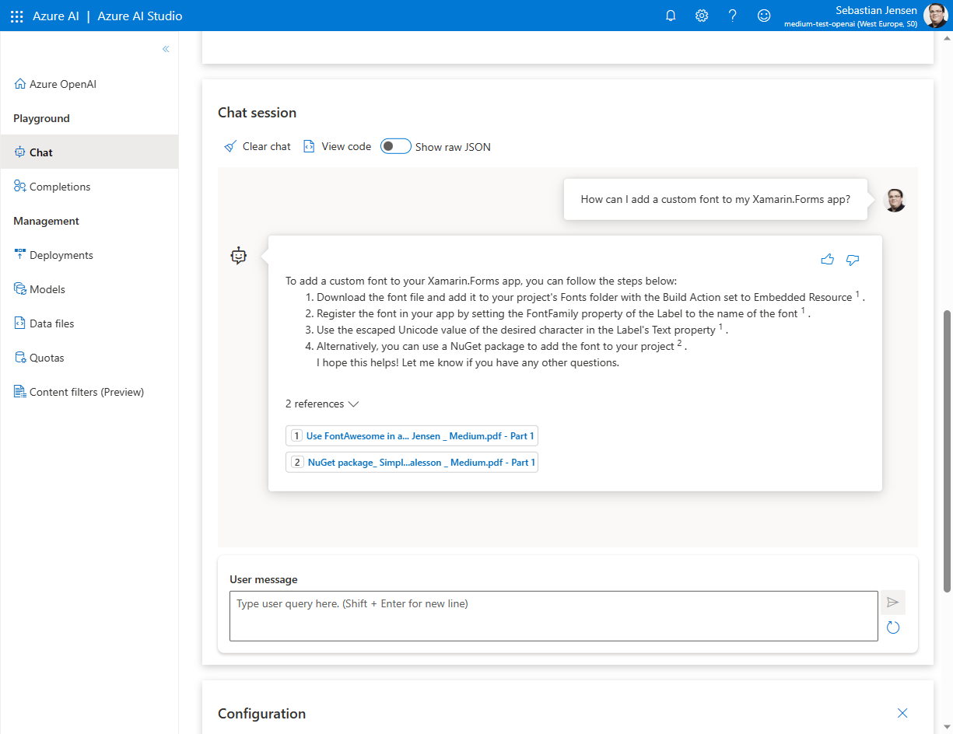The width and height of the screenshot is (953, 734).
Task: Collapse the 2 references list
Action: tap(322, 404)
